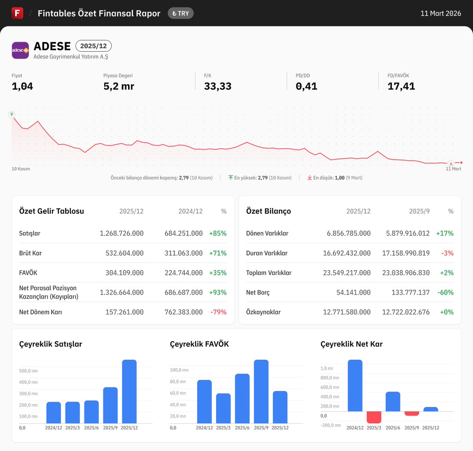Image resolution: width=473 pixels, height=451 pixels.
Task: Click Brüt Kar value 532.604.000
Action: tap(125, 253)
